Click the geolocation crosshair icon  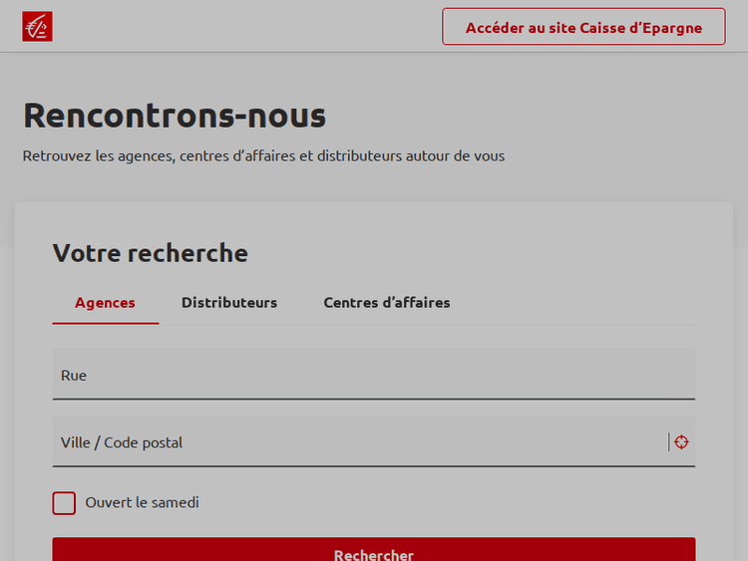(681, 442)
